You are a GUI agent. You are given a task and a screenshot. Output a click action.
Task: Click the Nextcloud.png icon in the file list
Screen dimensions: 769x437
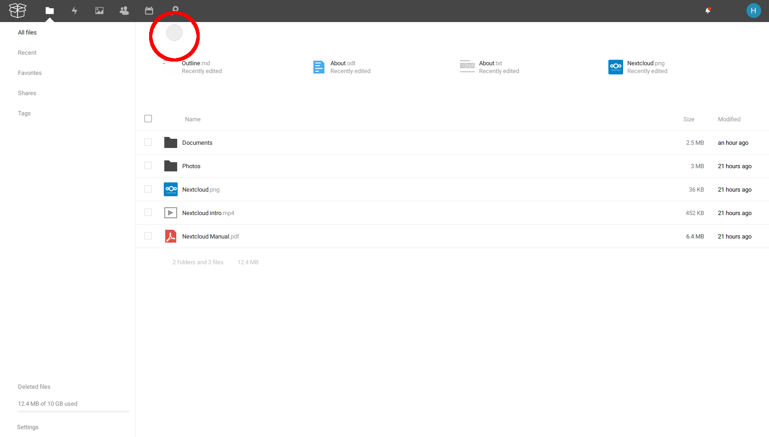point(171,189)
